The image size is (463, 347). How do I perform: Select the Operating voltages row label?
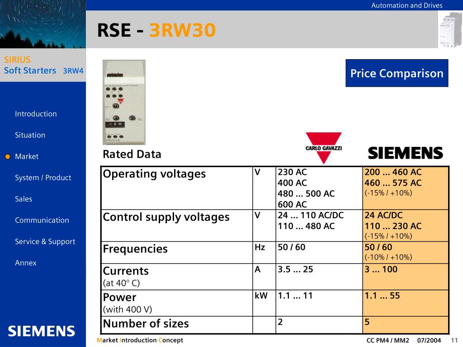click(154, 174)
